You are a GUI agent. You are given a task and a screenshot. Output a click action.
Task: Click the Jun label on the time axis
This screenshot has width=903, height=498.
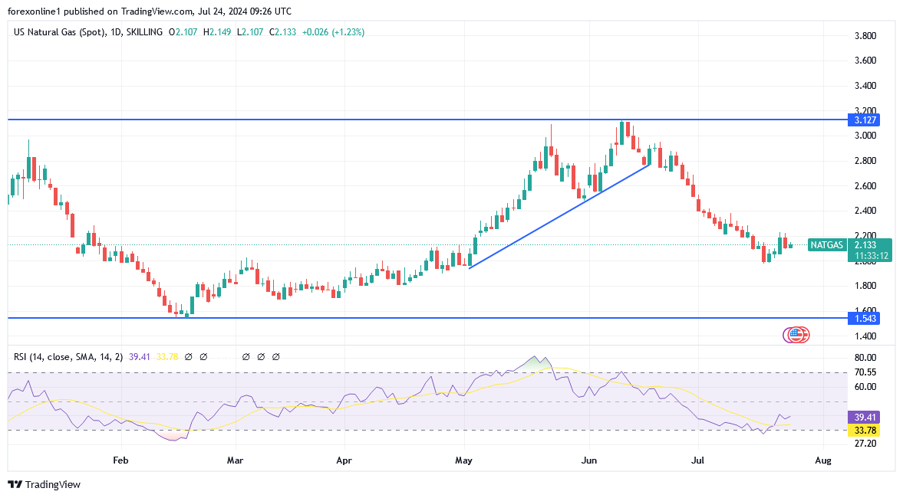point(589,460)
